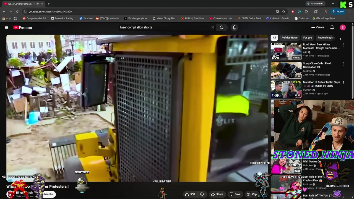Reload the current YouTube page
The image size is (354, 199).
[x=17, y=12]
